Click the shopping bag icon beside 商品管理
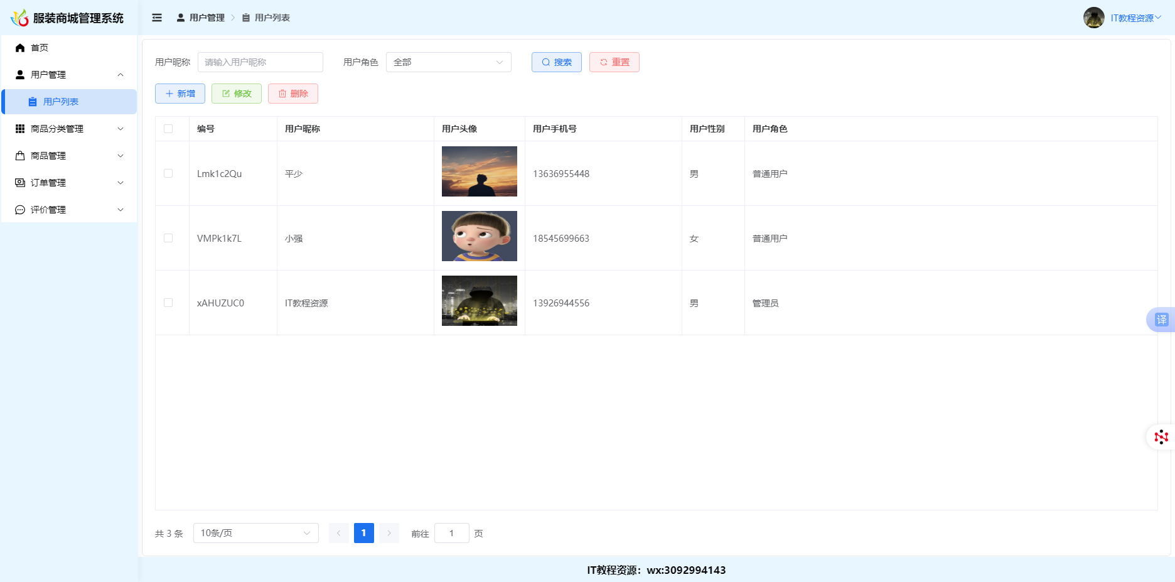 20,156
